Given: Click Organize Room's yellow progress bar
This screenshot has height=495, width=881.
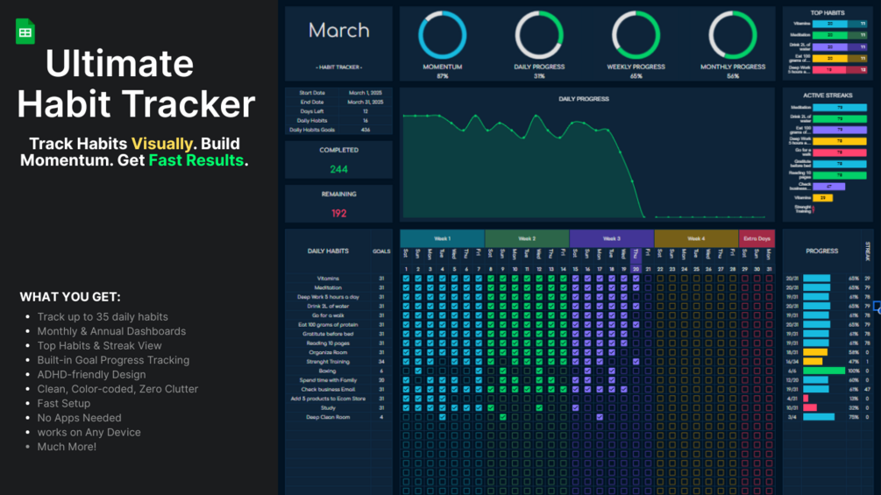Looking at the screenshot, I should click(814, 352).
